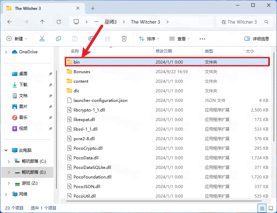The image size is (277, 213).
Task: Unpin 桌面 using its pin icon
Action: [51, 74]
